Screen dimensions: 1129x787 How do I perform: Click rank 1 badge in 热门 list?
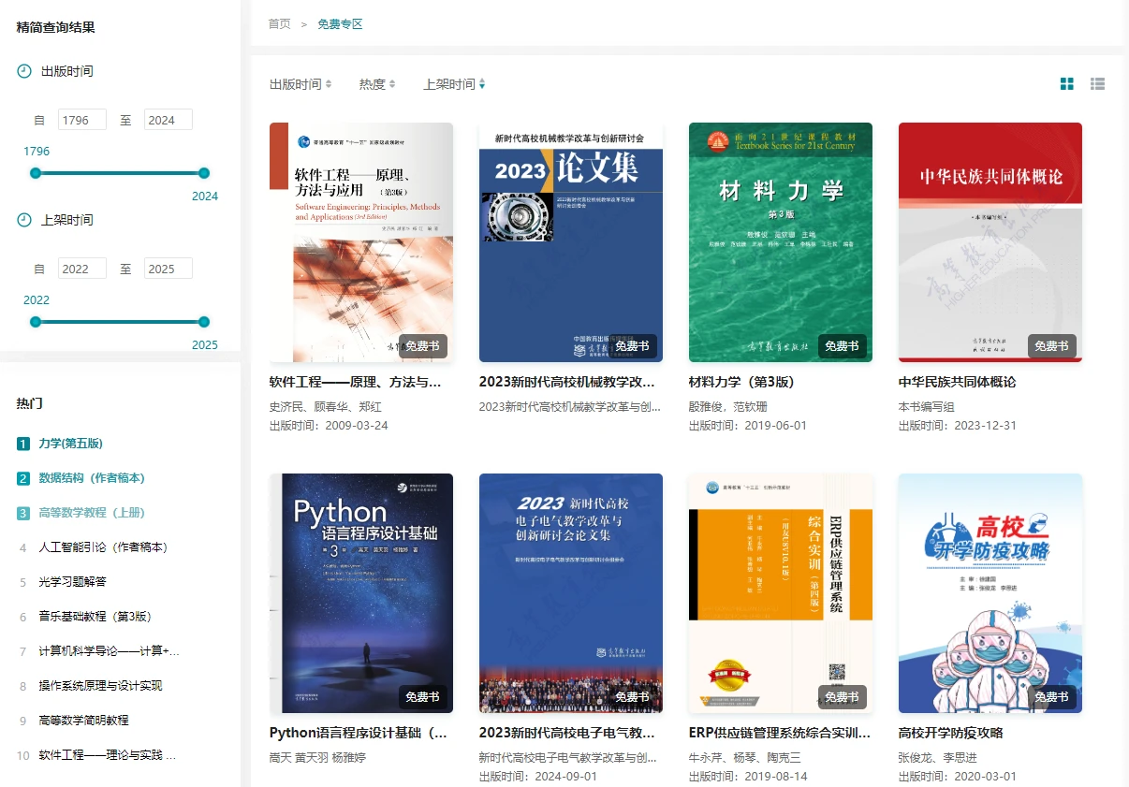[23, 444]
